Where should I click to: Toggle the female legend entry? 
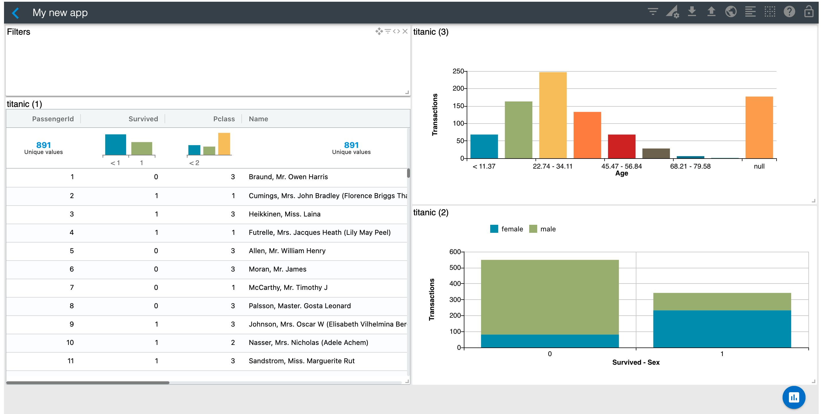[x=507, y=229]
